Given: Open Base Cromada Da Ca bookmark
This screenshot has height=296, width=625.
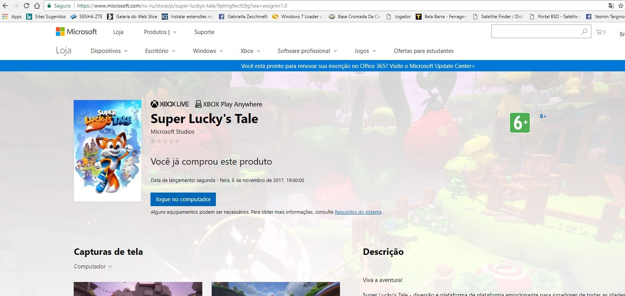Looking at the screenshot, I should (355, 17).
